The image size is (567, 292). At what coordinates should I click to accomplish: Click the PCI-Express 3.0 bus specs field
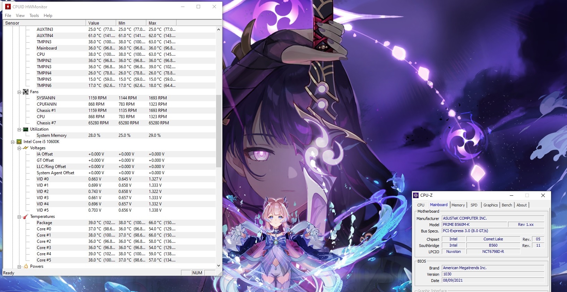tap(493, 231)
